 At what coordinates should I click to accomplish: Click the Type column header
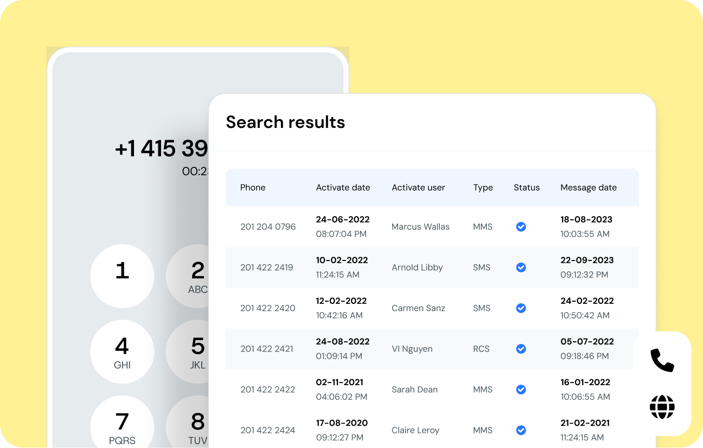[x=483, y=187]
